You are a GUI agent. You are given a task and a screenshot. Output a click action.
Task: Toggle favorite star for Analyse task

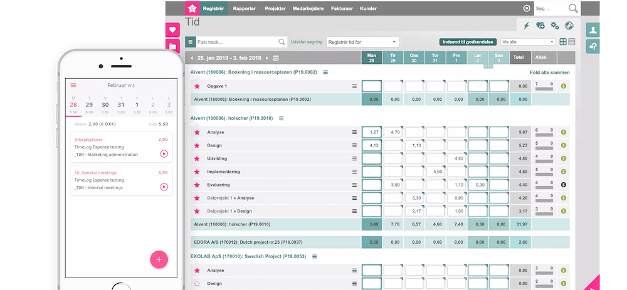pyautogui.click(x=197, y=132)
